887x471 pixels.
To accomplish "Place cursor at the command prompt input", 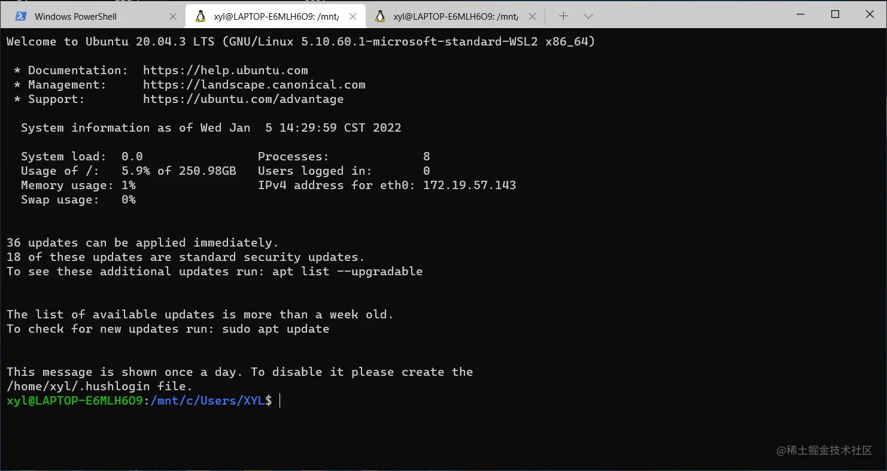I will click(x=280, y=401).
